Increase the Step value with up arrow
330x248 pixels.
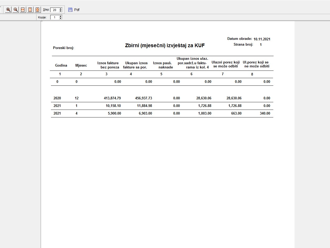coord(61,9)
